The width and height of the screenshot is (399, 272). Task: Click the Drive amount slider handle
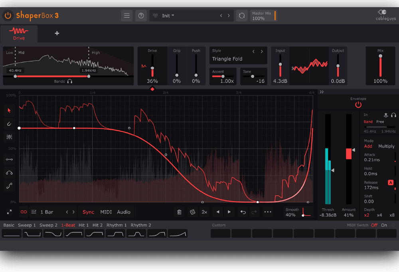tap(152, 68)
